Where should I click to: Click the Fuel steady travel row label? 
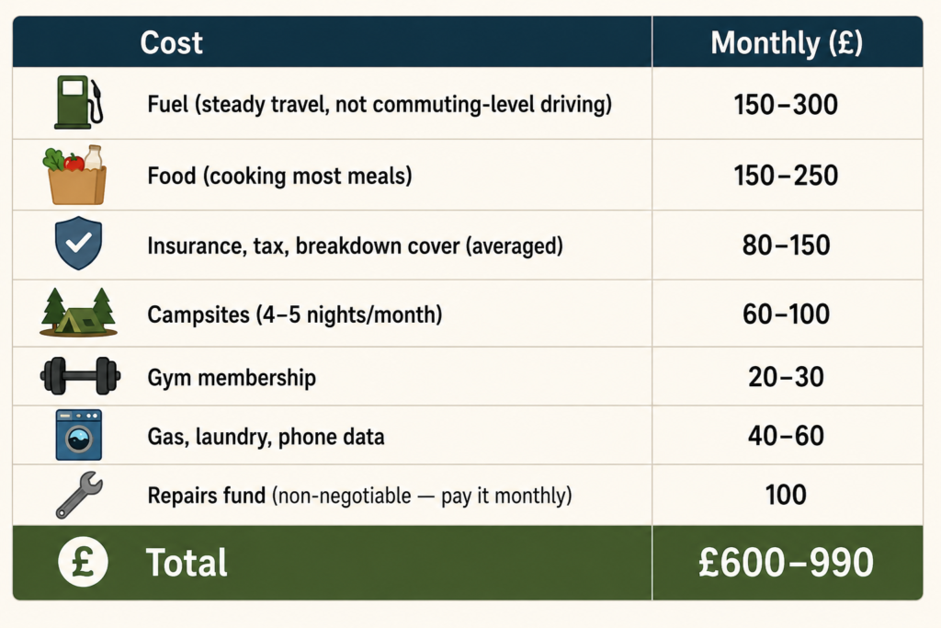380,104
